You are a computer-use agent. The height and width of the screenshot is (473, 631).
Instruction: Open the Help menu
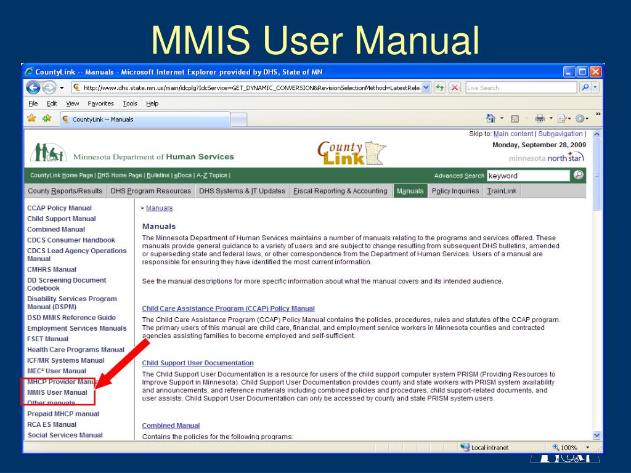tap(152, 103)
